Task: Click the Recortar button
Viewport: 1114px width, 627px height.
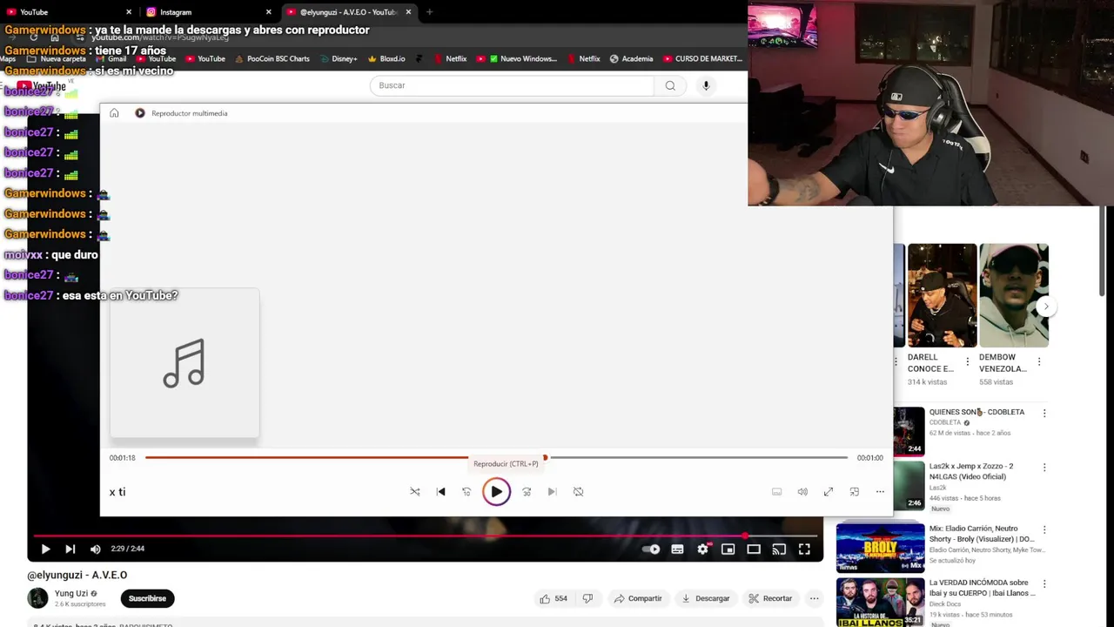Action: (x=770, y=598)
